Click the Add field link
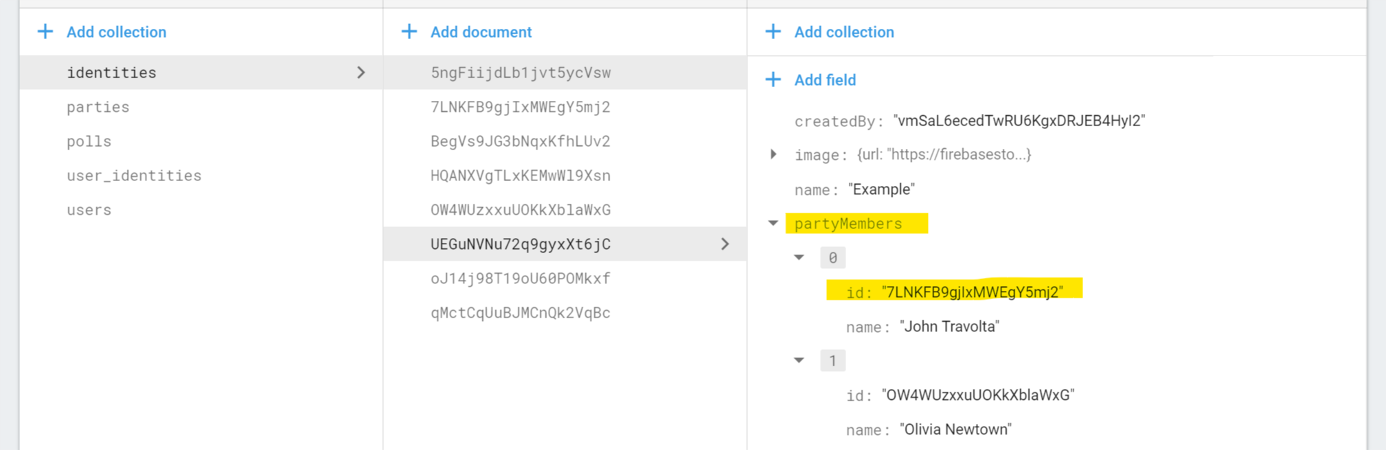 click(x=825, y=80)
